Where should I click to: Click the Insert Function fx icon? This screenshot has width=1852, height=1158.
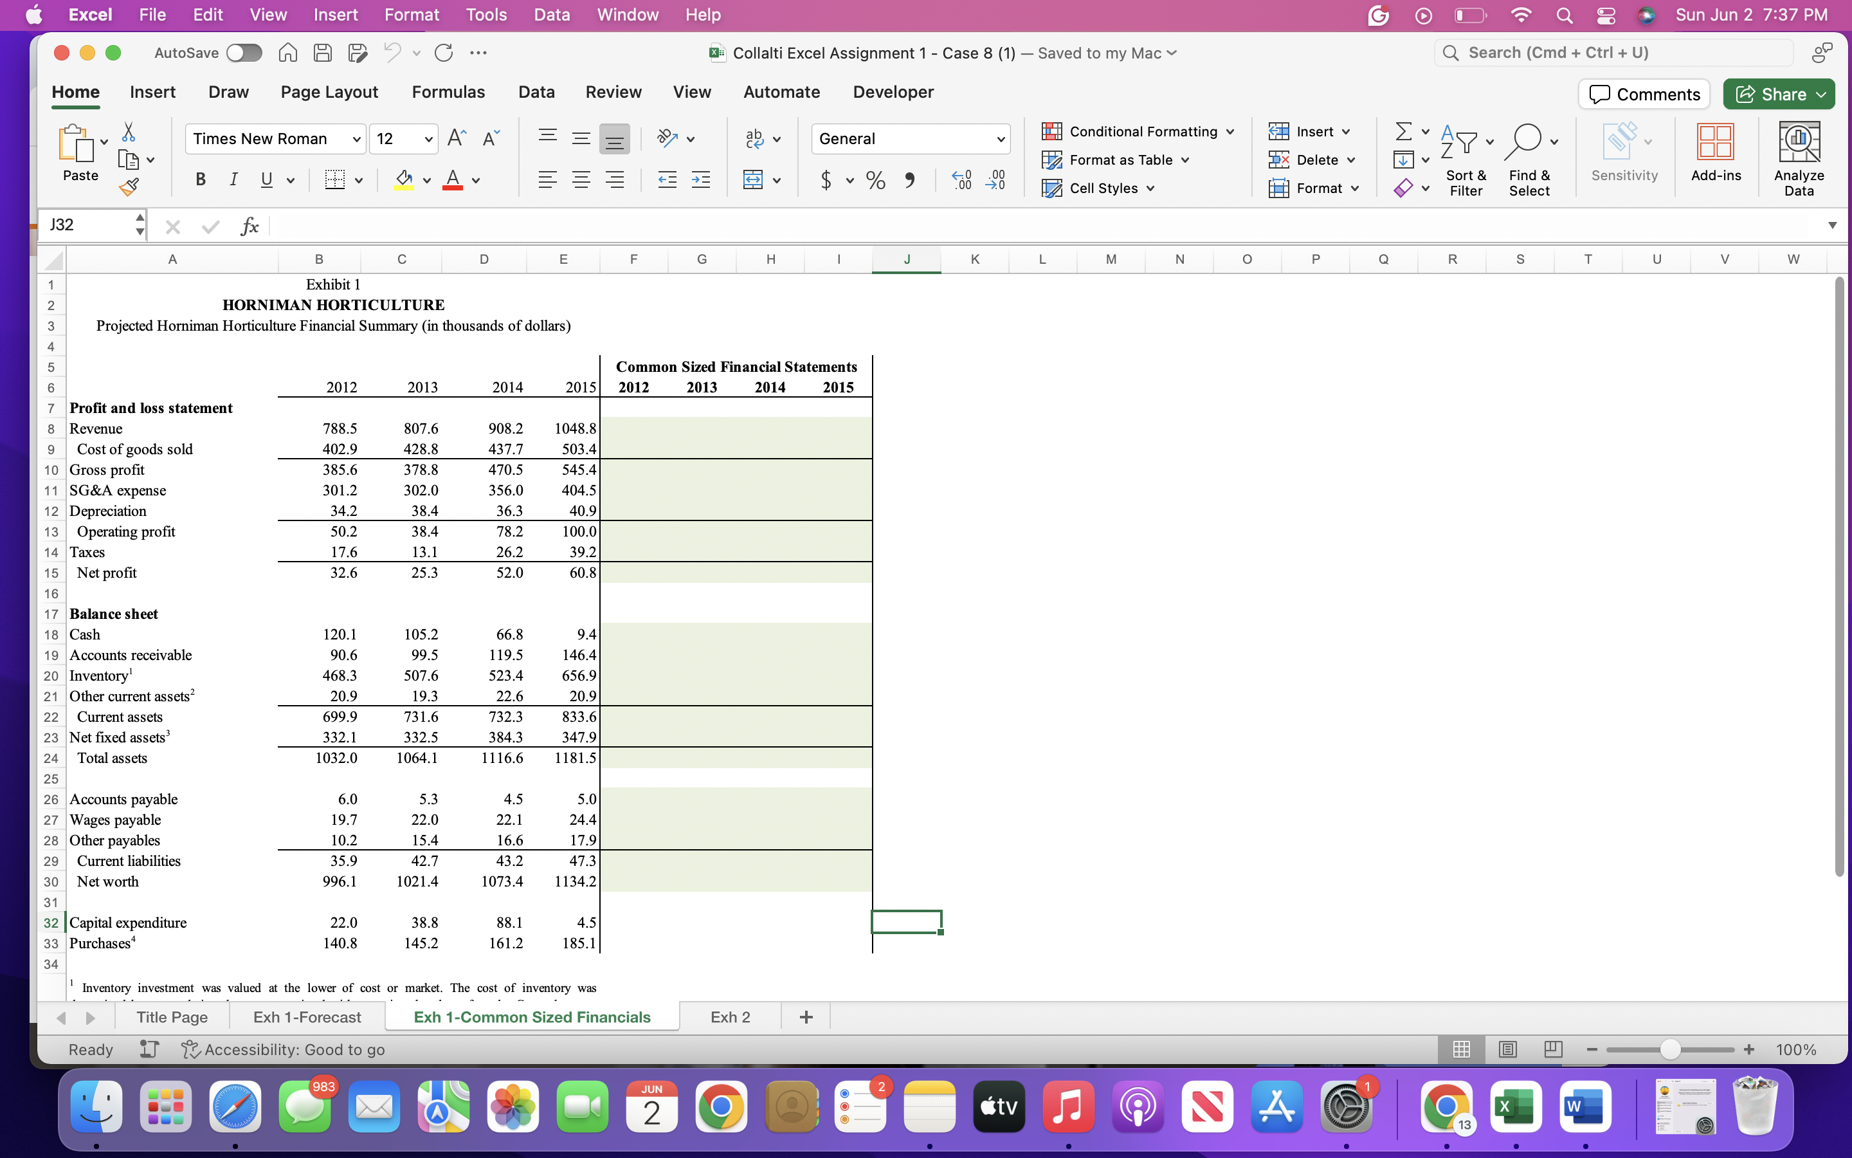pos(250,226)
